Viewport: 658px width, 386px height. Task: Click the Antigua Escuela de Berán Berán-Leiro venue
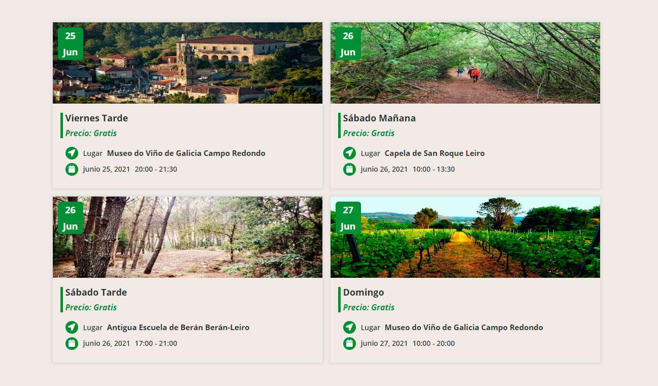pos(178,328)
